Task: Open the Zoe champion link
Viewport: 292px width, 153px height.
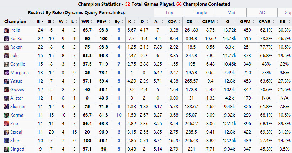Action: tap(14, 124)
